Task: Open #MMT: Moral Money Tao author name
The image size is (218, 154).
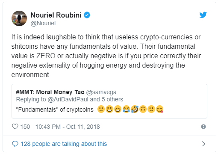Action: pyautogui.click(x=50, y=92)
